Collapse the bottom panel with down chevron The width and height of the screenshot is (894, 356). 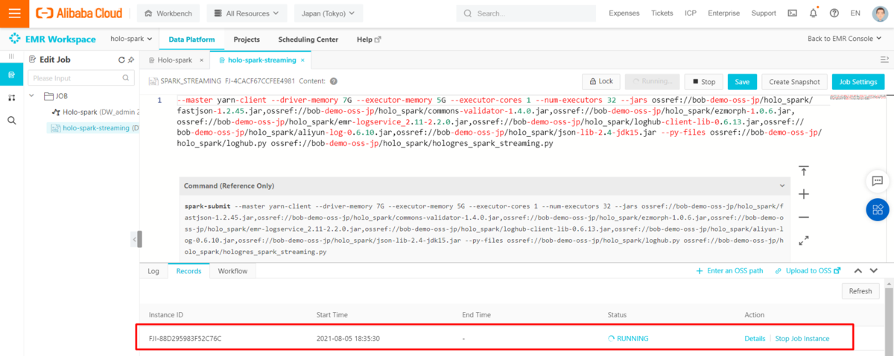click(x=872, y=271)
